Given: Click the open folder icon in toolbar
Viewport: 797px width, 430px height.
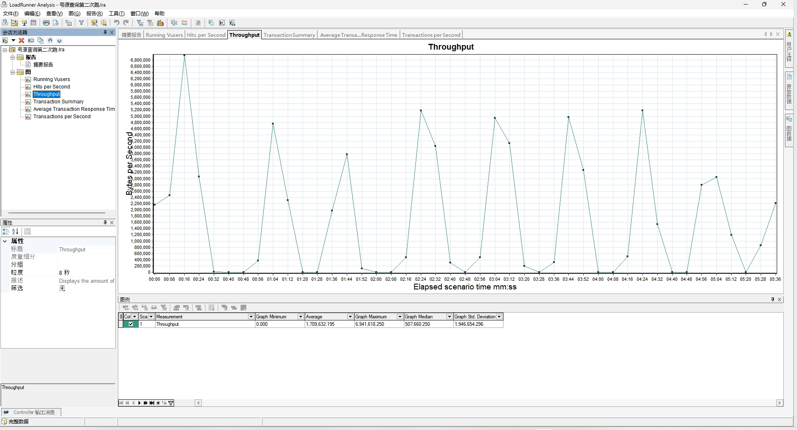Looking at the screenshot, I should coord(14,23).
